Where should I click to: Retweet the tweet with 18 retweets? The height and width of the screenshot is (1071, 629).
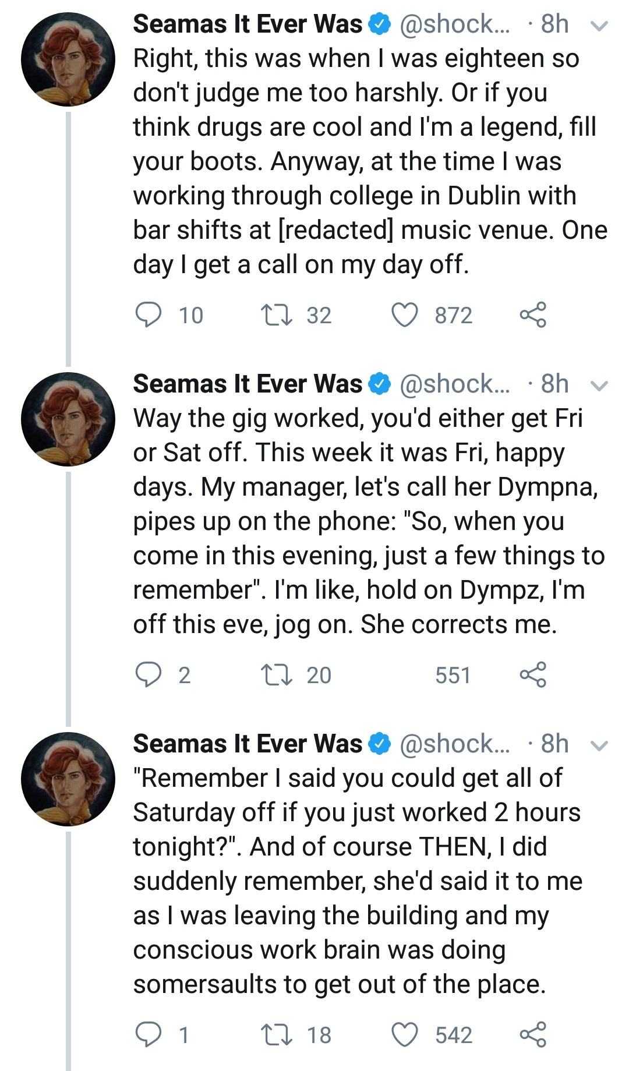(x=277, y=1035)
